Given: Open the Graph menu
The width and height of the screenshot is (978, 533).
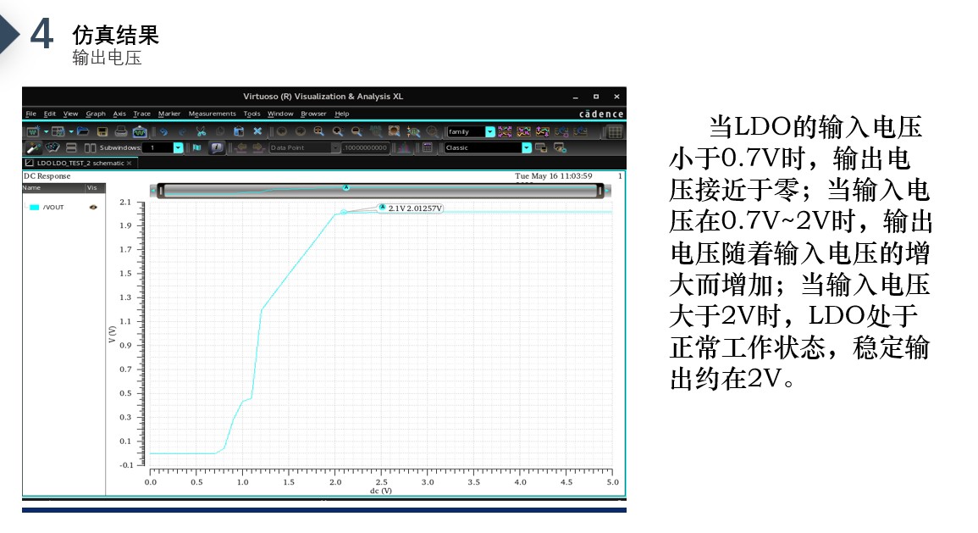Looking at the screenshot, I should [x=96, y=114].
